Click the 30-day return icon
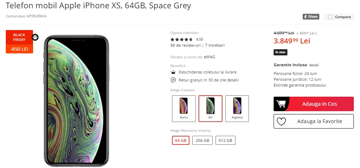This screenshot has width=360, height=168. (x=173, y=80)
